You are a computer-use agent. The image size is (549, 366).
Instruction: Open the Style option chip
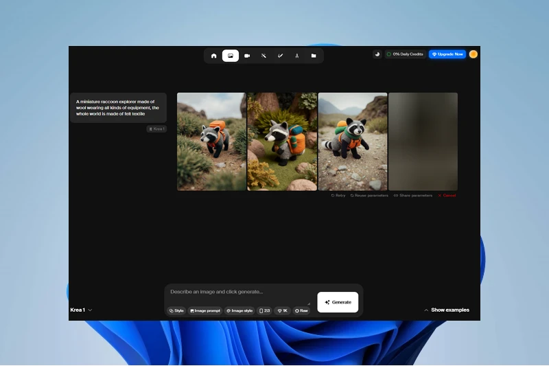coord(176,310)
